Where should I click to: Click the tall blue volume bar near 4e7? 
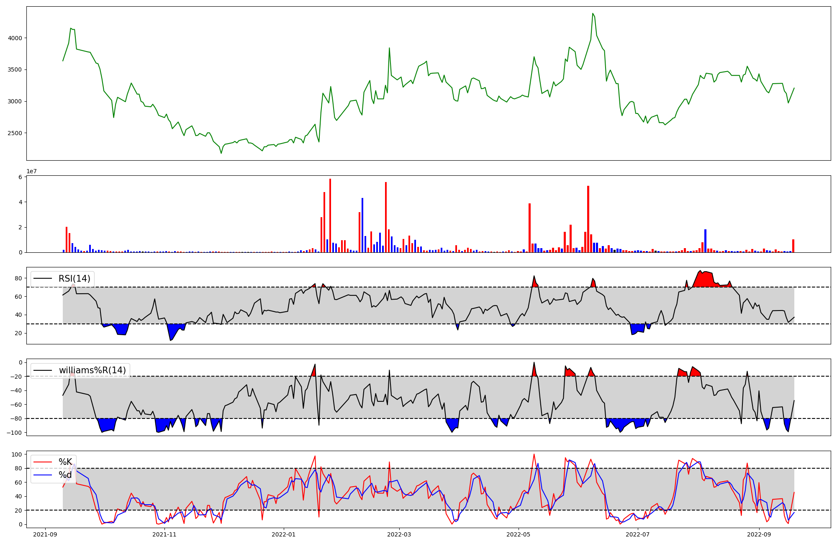[362, 225]
